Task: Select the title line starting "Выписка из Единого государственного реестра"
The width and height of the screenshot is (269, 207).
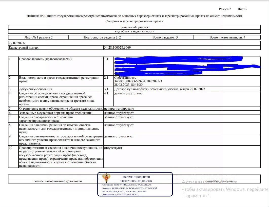Action: tap(134, 16)
